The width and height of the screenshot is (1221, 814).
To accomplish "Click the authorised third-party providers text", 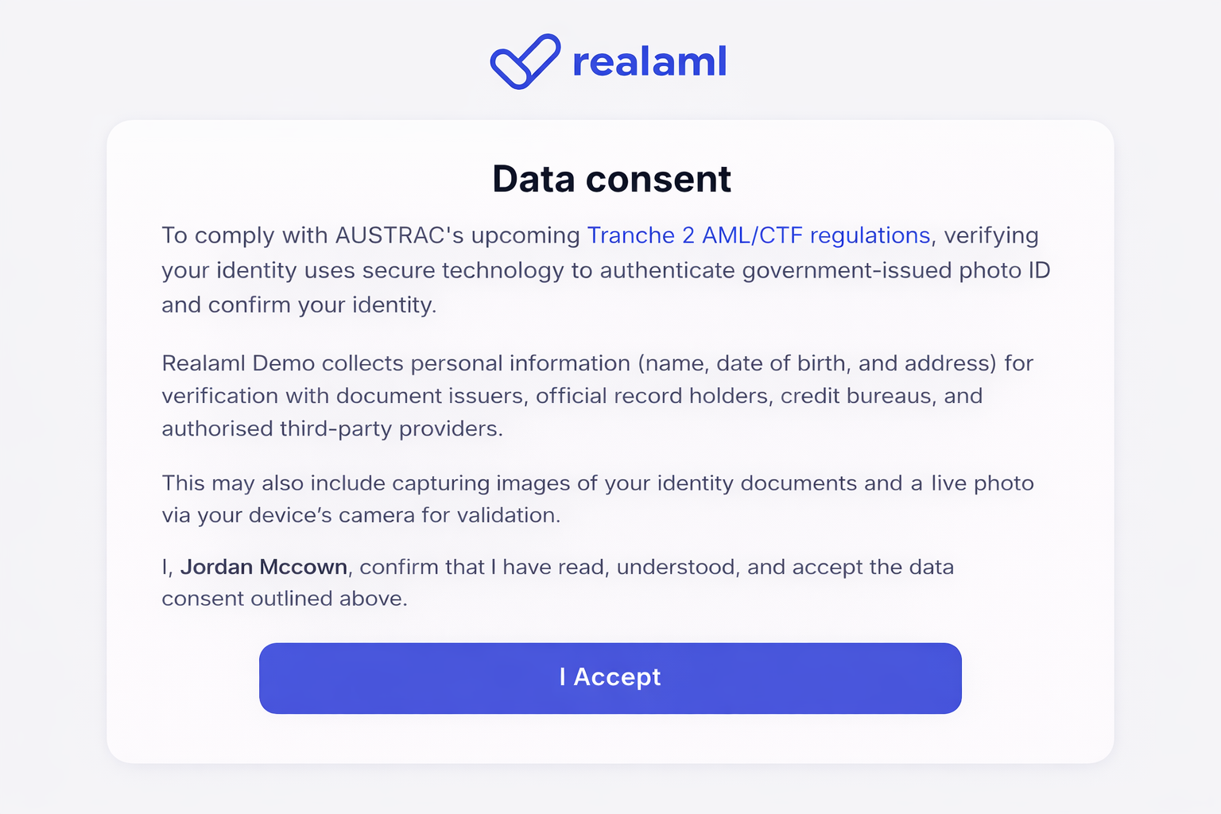I will pos(332,428).
